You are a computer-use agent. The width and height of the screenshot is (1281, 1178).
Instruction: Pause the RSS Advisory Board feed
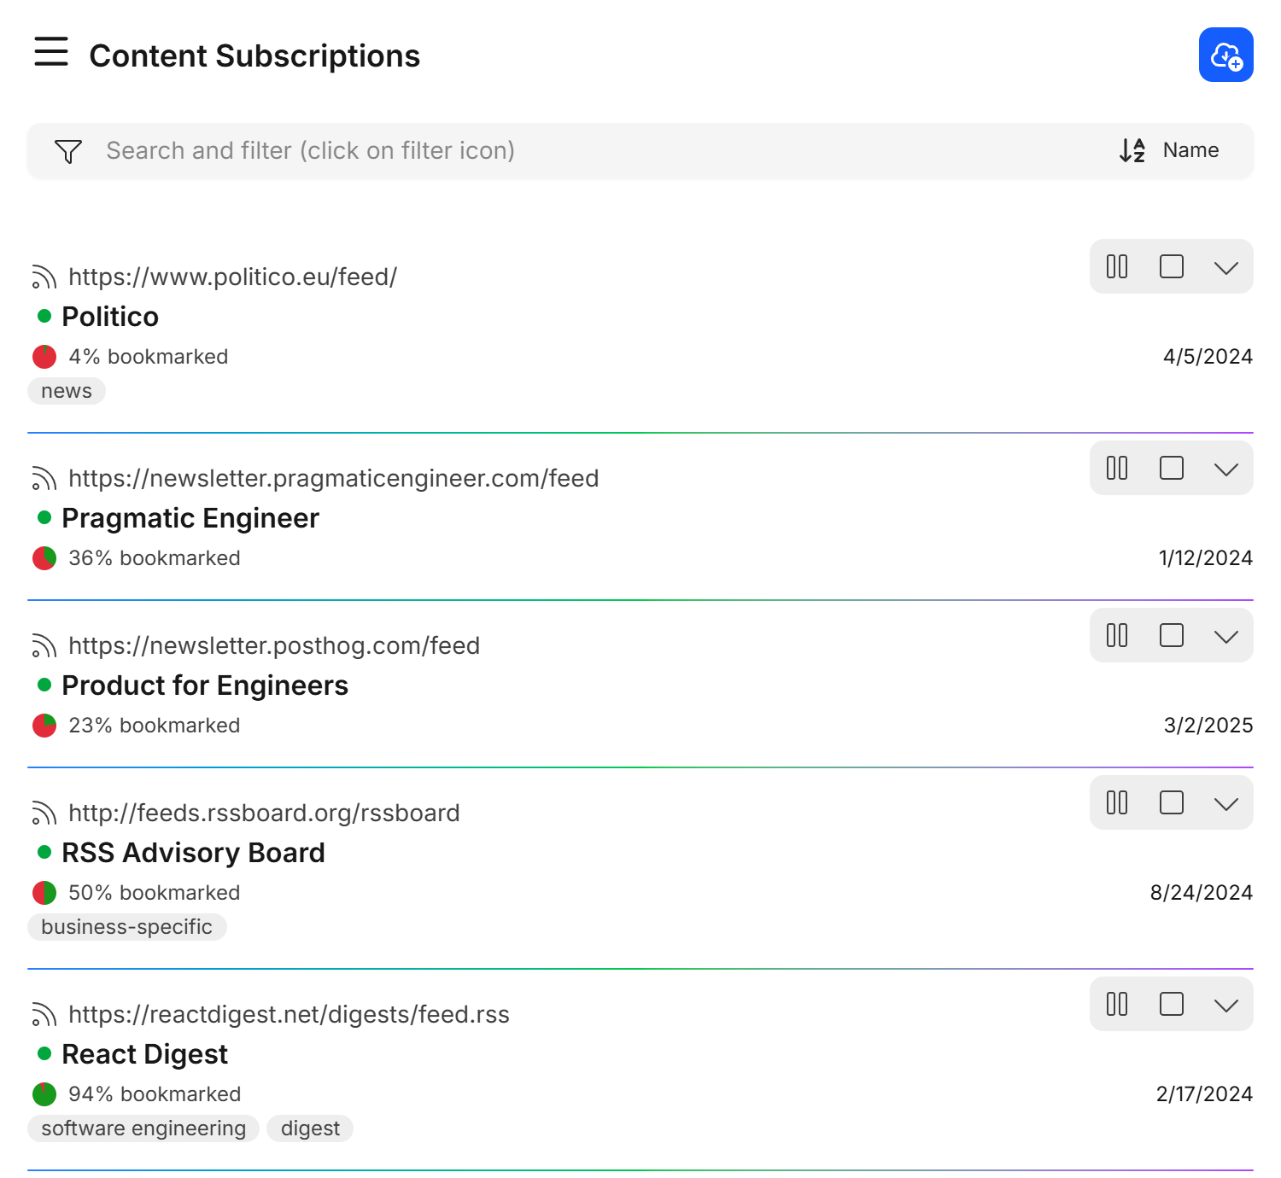pos(1116,803)
